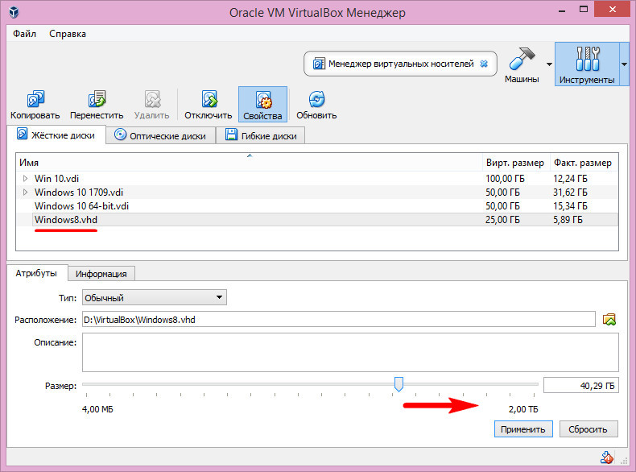Open the Файл menu
This screenshot has height=472, width=636.
[x=24, y=34]
